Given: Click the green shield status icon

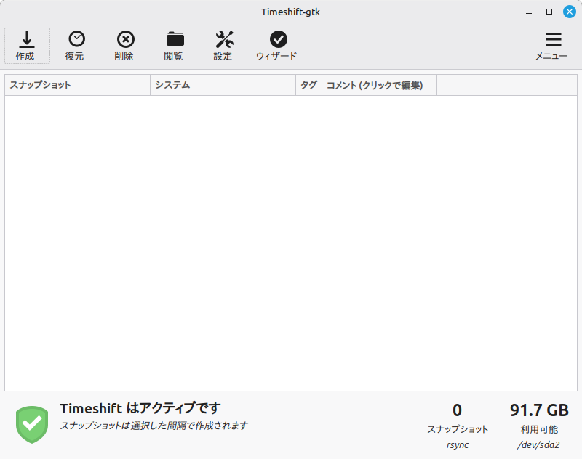Looking at the screenshot, I should tap(31, 424).
